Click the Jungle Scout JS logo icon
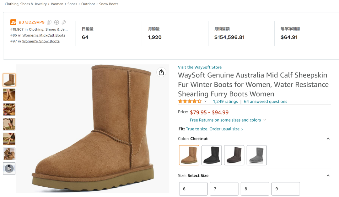339x197 pixels. (13, 22)
